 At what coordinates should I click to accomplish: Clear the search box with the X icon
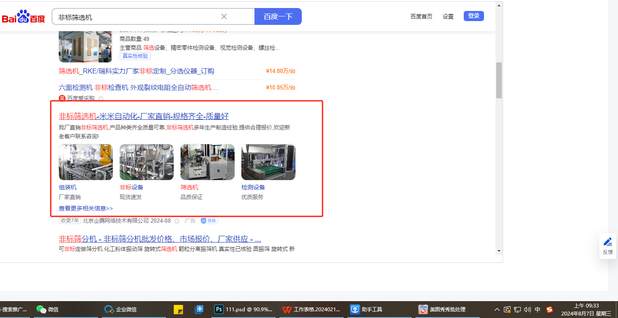tap(224, 16)
